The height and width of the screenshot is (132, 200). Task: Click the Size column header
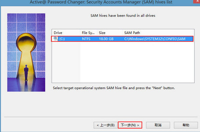pos(110,33)
